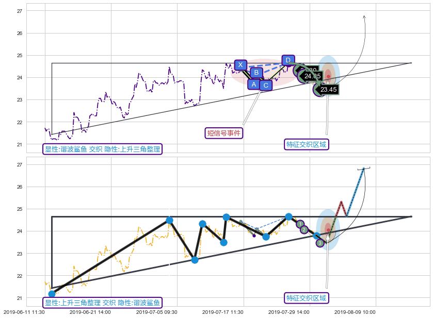Select the C point marker
The width and height of the screenshot is (433, 318).
[265, 85]
